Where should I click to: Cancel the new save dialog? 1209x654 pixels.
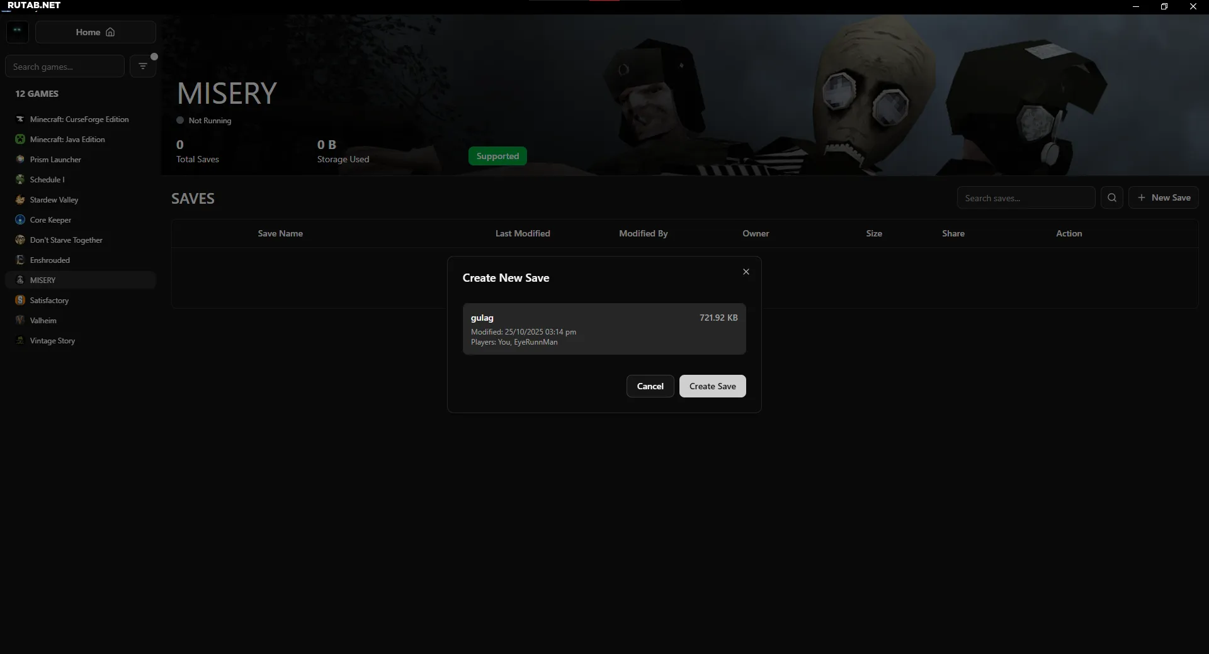(650, 386)
